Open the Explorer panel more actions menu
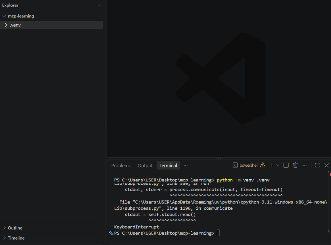 point(100,5)
